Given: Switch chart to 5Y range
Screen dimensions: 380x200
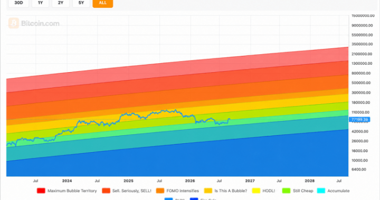Looking at the screenshot, I should coord(81,3).
